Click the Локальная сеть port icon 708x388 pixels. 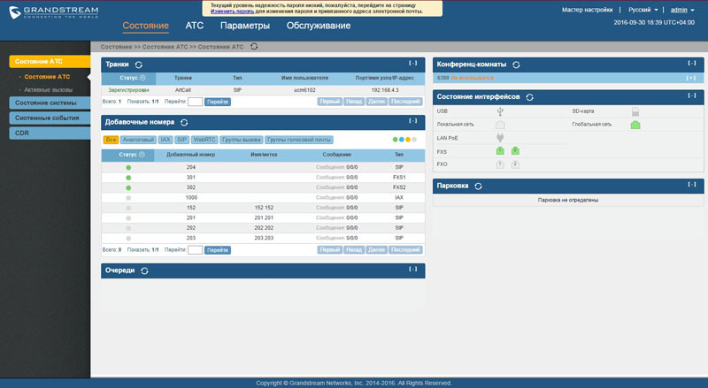pyautogui.click(x=500, y=125)
